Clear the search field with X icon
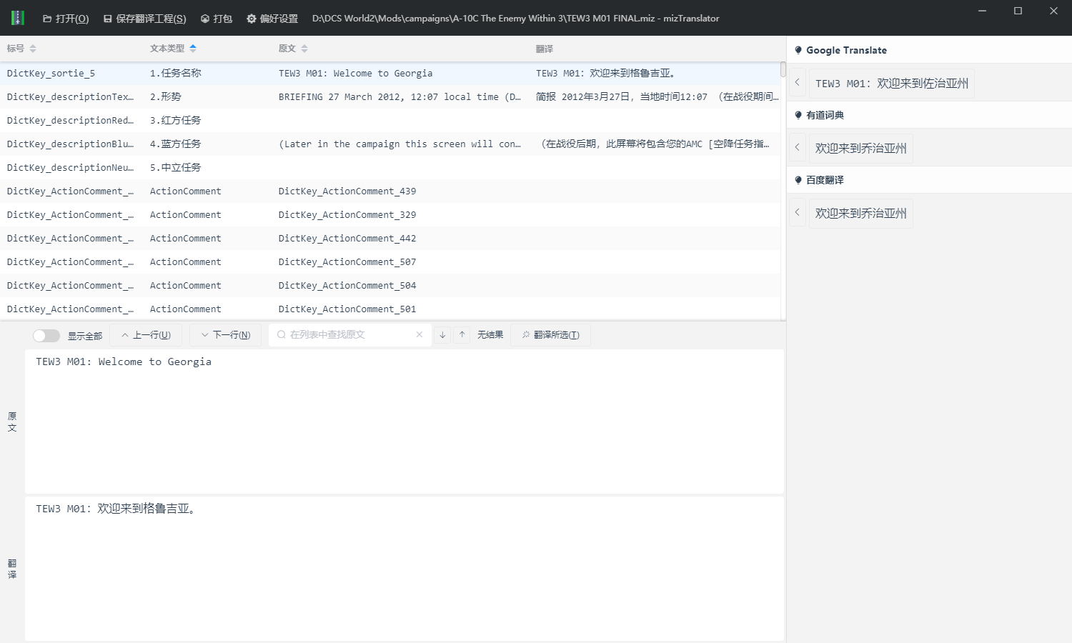Viewport: 1072px width, 643px height. 420,335
